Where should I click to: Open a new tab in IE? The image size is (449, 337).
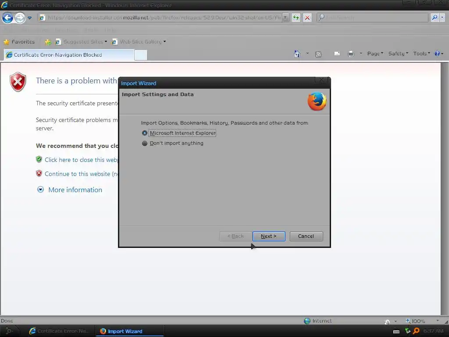(x=141, y=55)
